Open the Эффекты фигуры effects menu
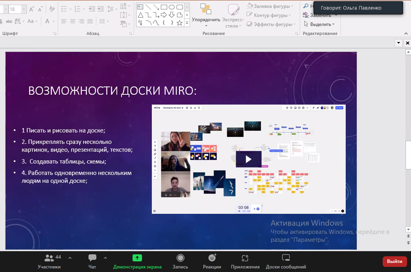This screenshot has height=272, width=411. tap(271, 24)
